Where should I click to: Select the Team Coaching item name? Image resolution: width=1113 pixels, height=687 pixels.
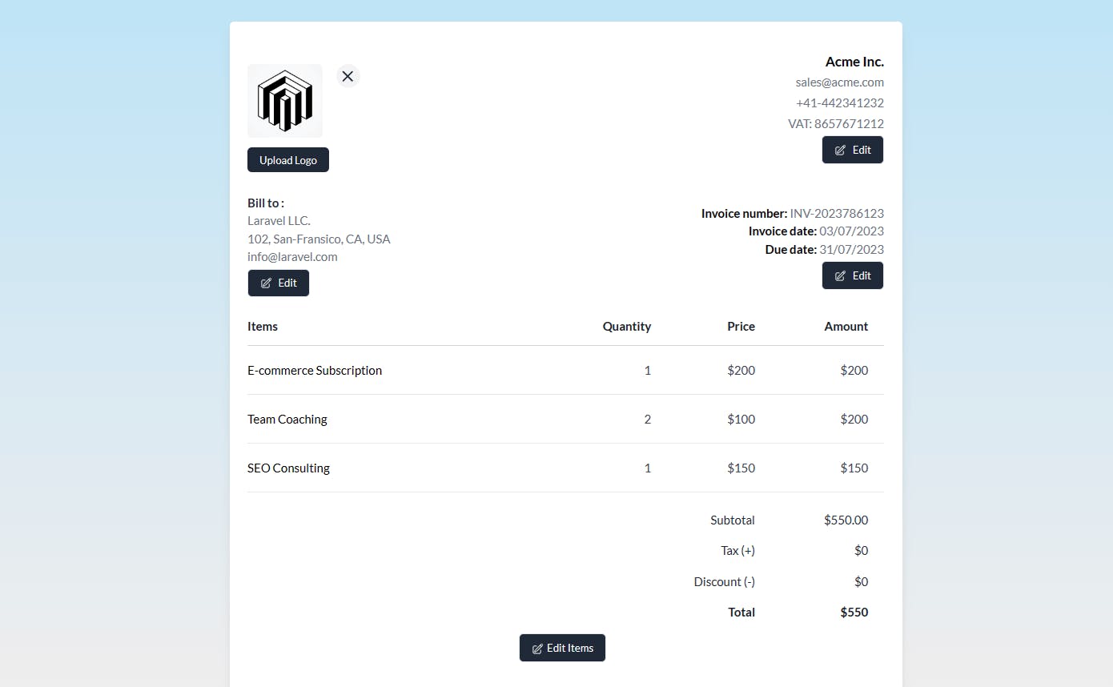287,419
